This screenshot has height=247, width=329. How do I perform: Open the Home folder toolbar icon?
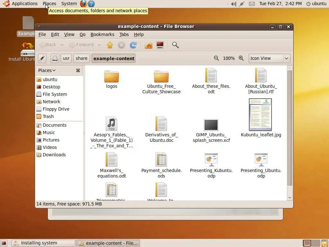(148, 45)
